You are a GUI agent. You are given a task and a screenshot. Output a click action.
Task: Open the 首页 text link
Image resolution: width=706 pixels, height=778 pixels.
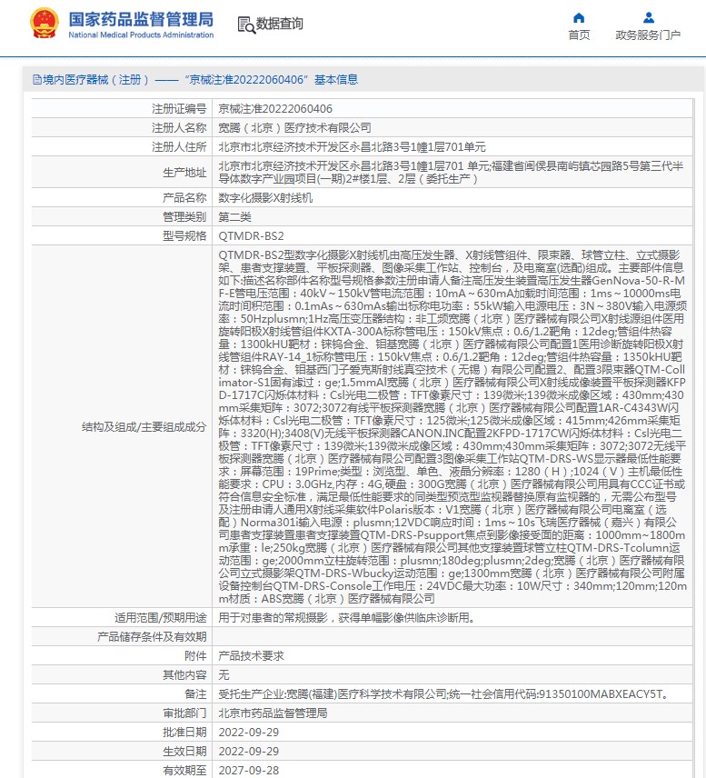tap(579, 35)
